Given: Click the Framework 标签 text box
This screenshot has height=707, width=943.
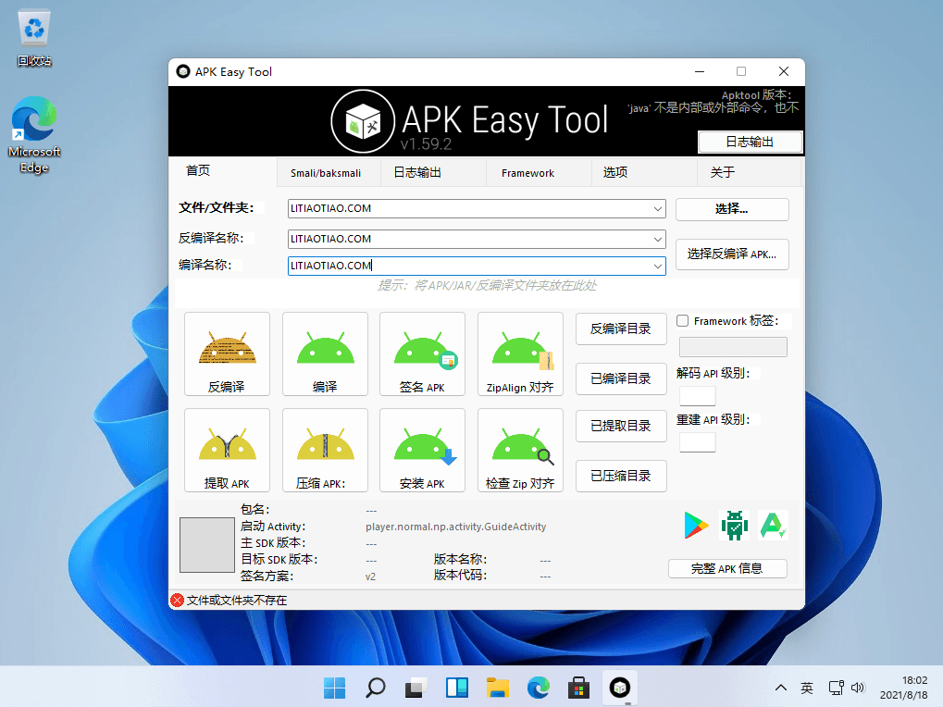Looking at the screenshot, I should point(733,347).
